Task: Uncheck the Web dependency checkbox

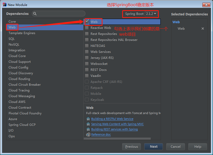Action: click(87, 22)
